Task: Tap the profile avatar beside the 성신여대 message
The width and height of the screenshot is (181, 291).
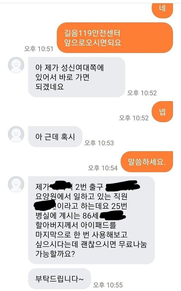Action: pyautogui.click(x=16, y=65)
